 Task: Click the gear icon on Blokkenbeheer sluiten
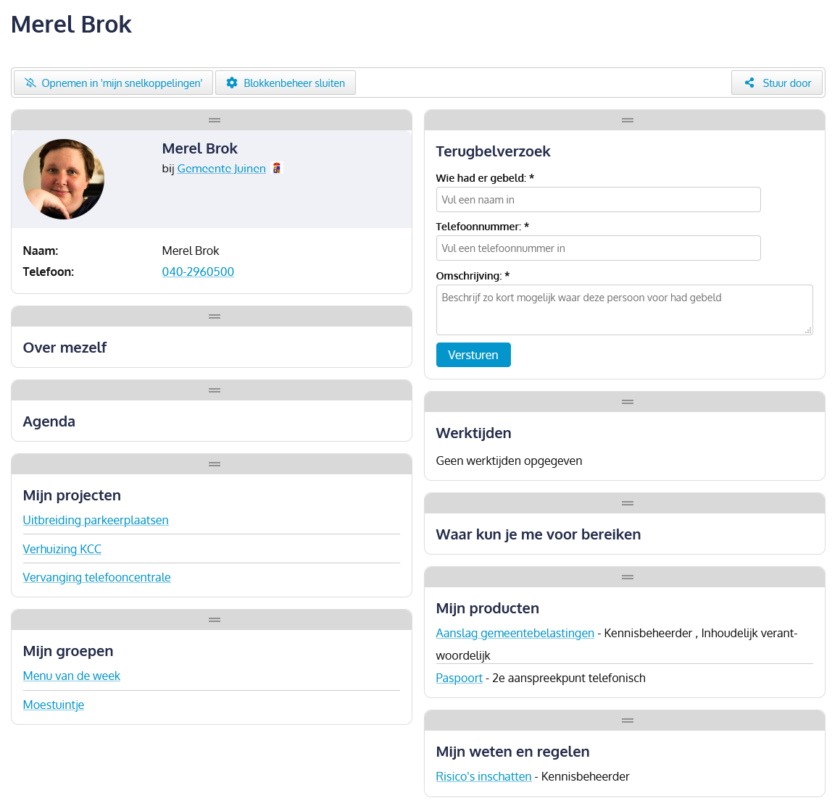click(x=231, y=83)
